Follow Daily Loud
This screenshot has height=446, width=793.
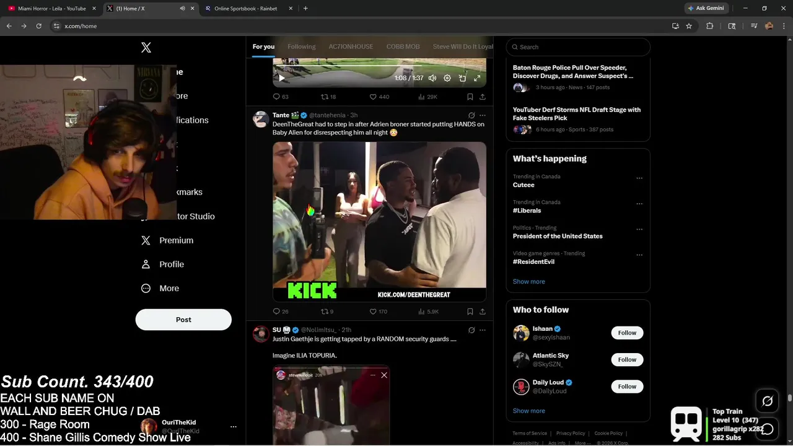tap(627, 387)
